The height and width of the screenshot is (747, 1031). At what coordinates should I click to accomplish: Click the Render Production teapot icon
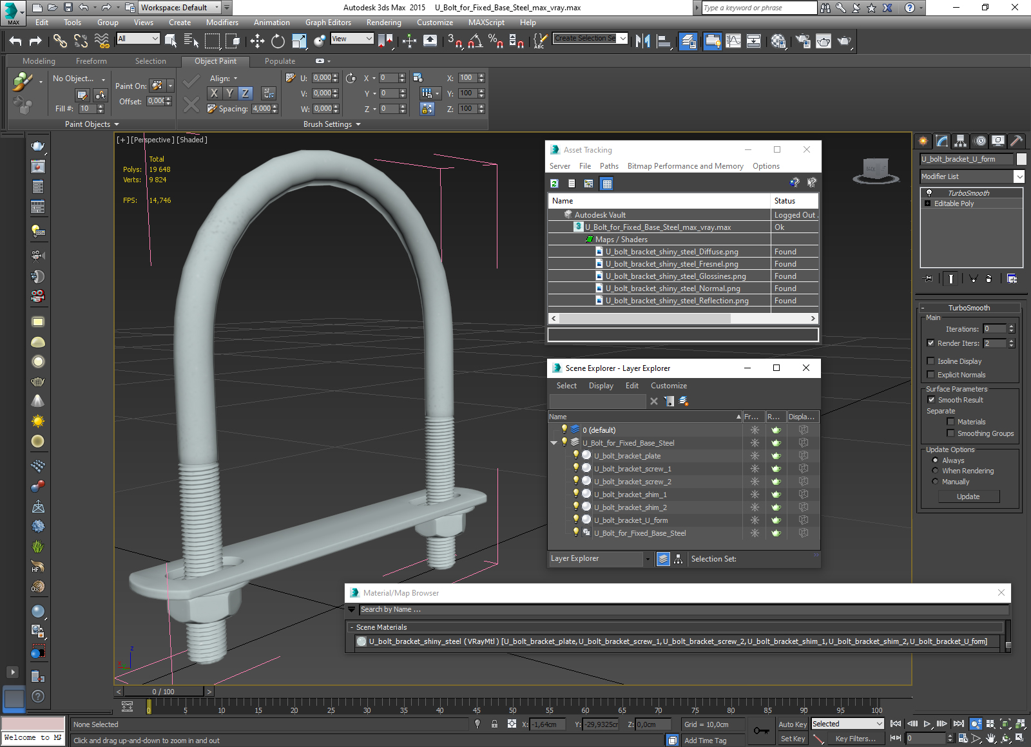click(x=844, y=41)
